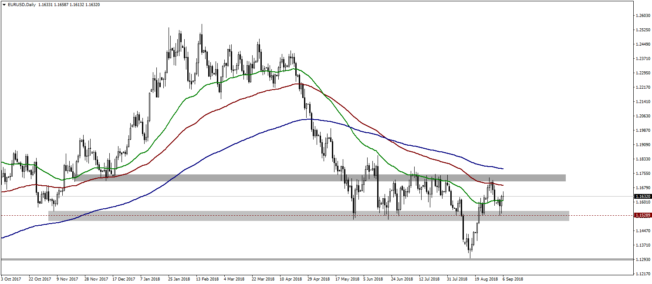Click the 22 Mar 2018 date label

click(x=263, y=279)
